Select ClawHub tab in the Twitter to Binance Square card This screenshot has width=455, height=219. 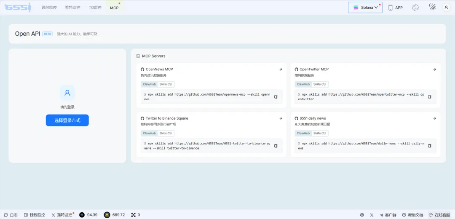[150, 134]
